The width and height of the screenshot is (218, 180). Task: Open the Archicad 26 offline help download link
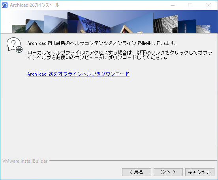pos(79,74)
